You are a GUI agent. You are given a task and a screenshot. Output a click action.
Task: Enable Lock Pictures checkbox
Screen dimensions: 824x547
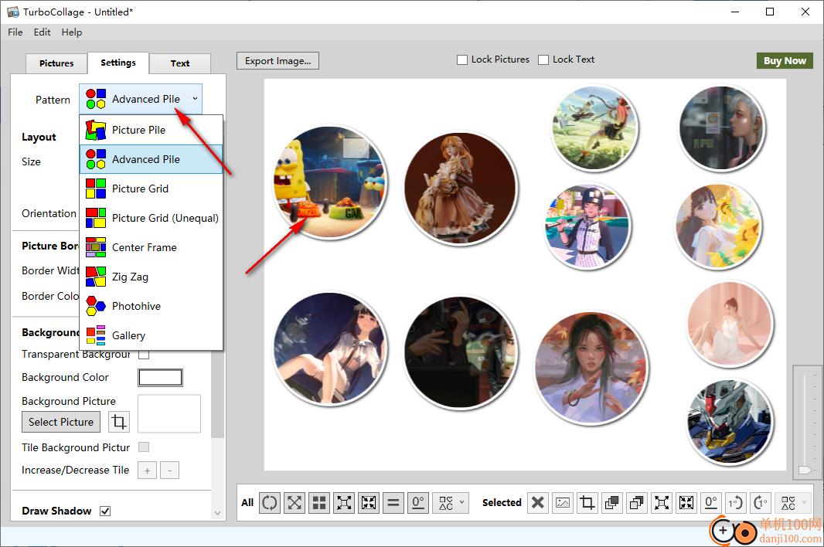(462, 60)
